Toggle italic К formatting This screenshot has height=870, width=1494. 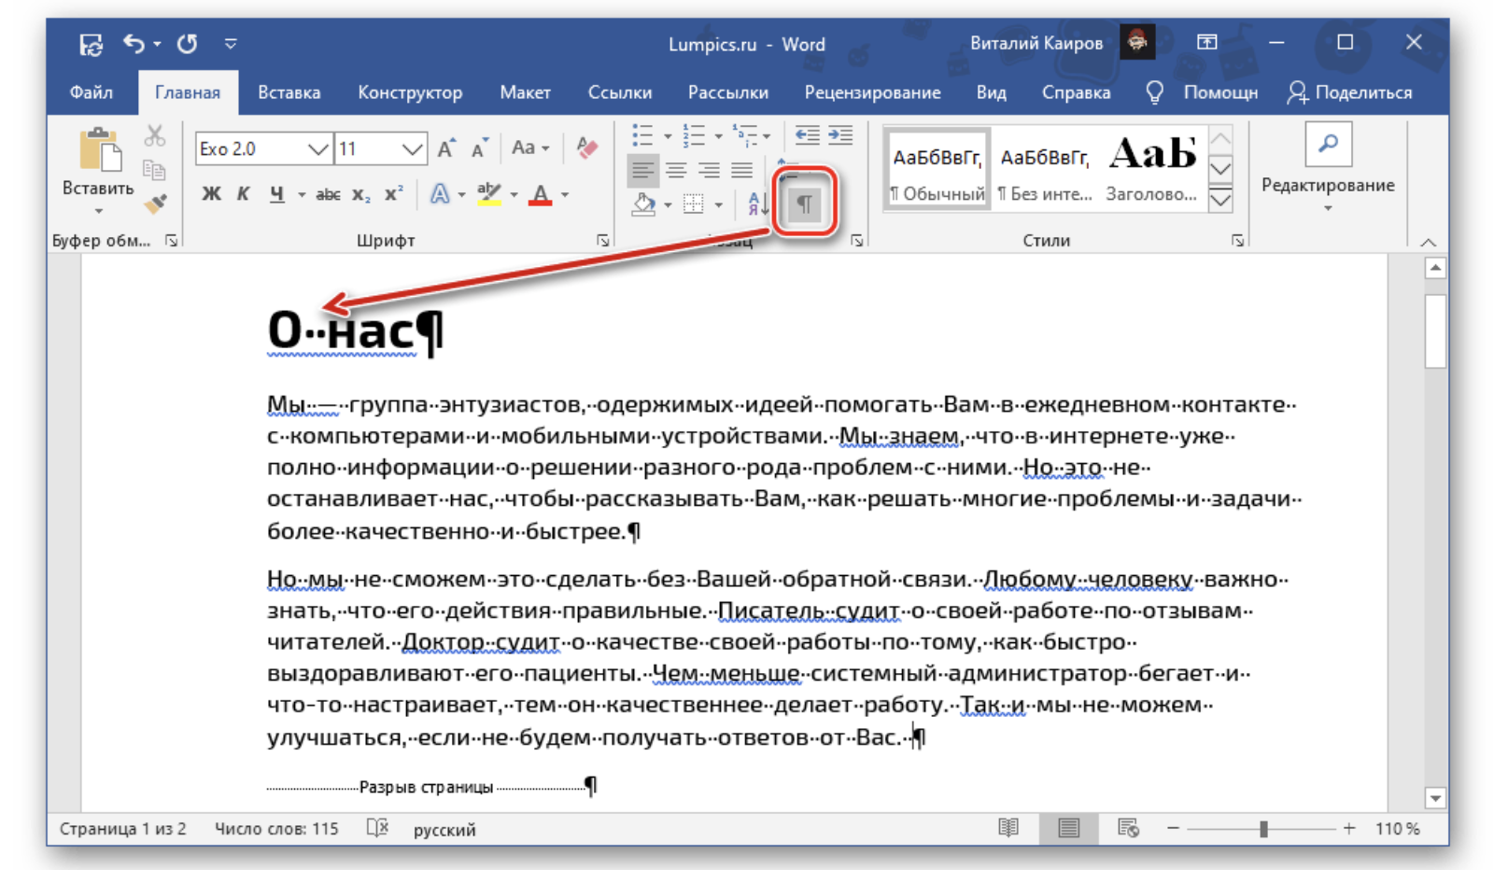[x=243, y=194]
